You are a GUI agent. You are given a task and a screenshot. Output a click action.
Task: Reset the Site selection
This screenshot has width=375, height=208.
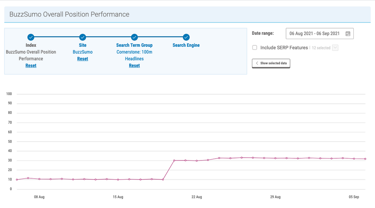click(82, 59)
